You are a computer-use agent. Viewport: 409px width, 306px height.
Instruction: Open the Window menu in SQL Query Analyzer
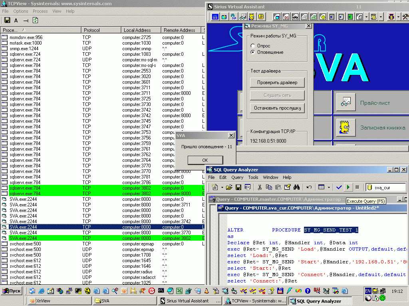(270, 177)
